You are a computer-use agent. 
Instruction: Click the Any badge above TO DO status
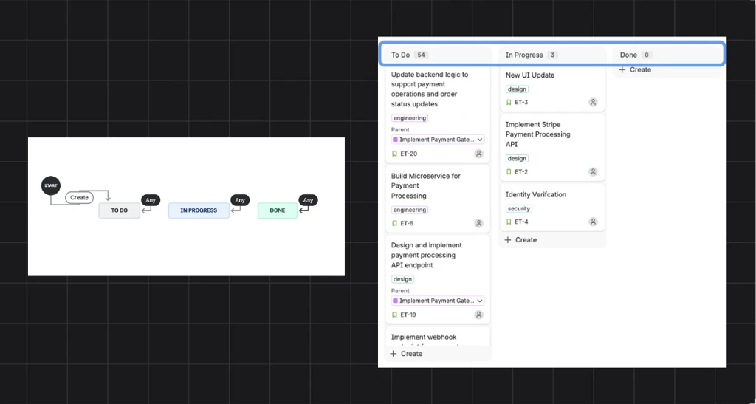pyautogui.click(x=151, y=200)
